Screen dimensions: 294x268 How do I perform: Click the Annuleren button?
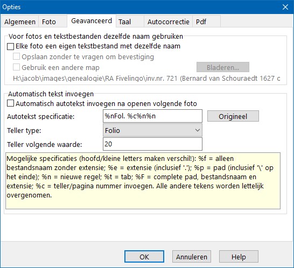coord(192,257)
